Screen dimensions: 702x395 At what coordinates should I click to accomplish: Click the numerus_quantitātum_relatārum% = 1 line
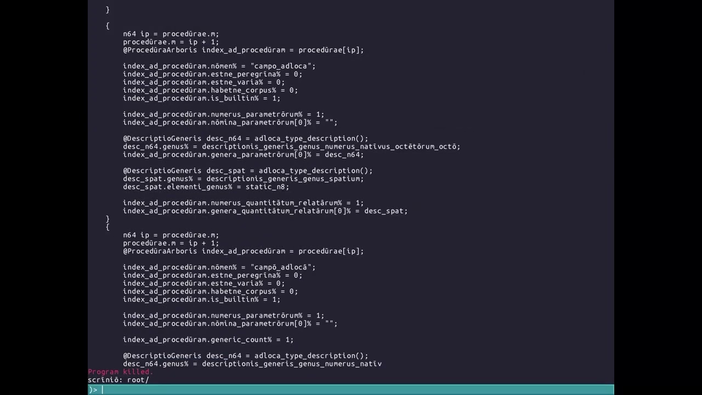click(x=244, y=203)
